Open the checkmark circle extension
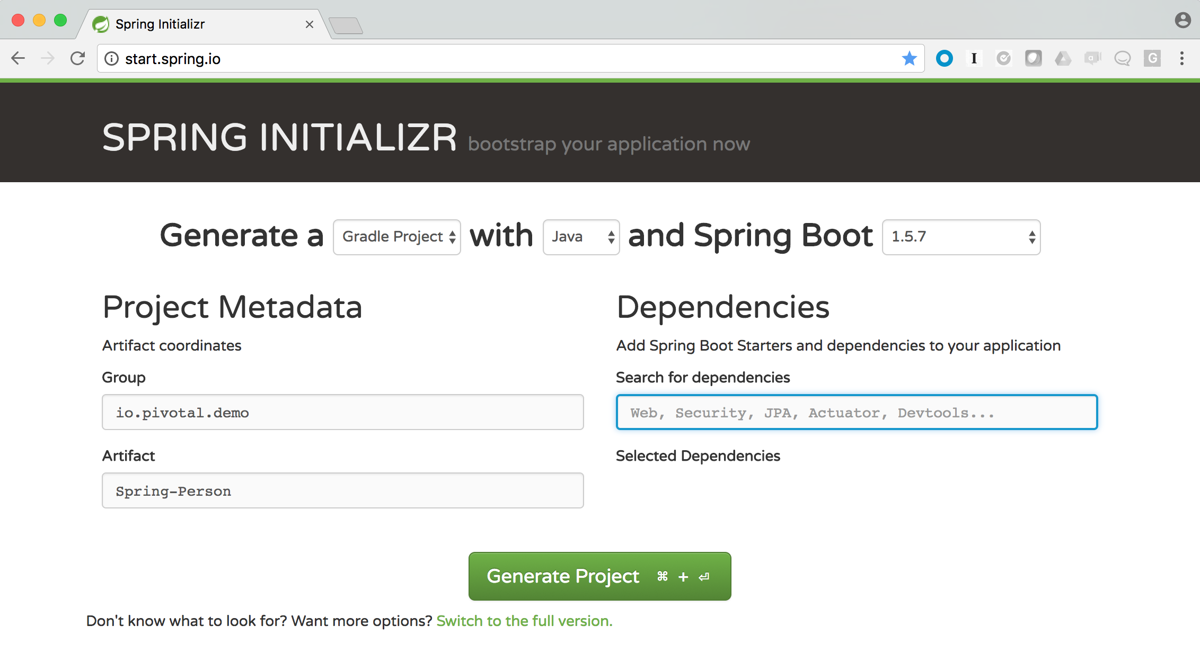1200x661 pixels. pyautogui.click(x=1004, y=58)
